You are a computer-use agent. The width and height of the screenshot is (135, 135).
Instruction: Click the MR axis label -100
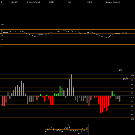point(132,119)
